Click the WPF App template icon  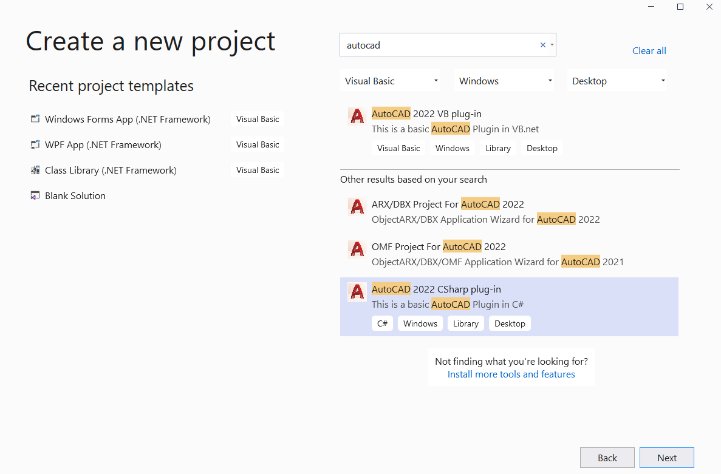coord(35,144)
